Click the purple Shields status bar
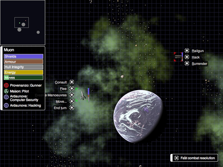The image size is (223, 167). (x=23, y=57)
